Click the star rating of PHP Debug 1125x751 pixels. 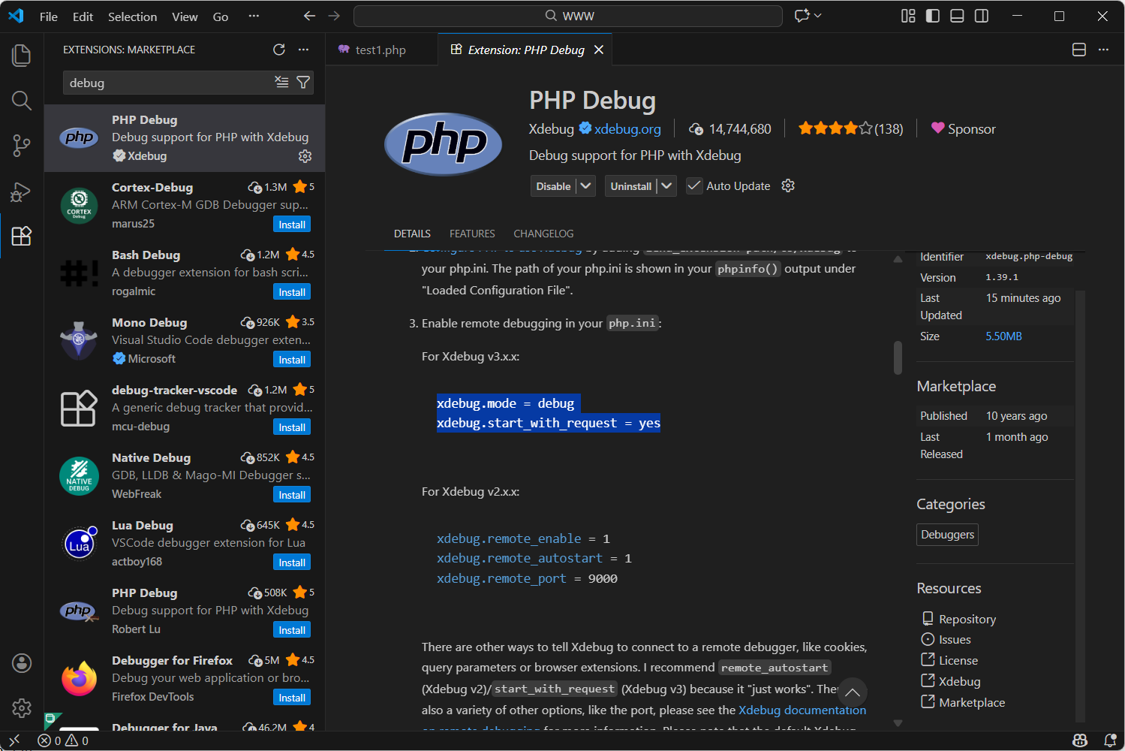point(850,129)
